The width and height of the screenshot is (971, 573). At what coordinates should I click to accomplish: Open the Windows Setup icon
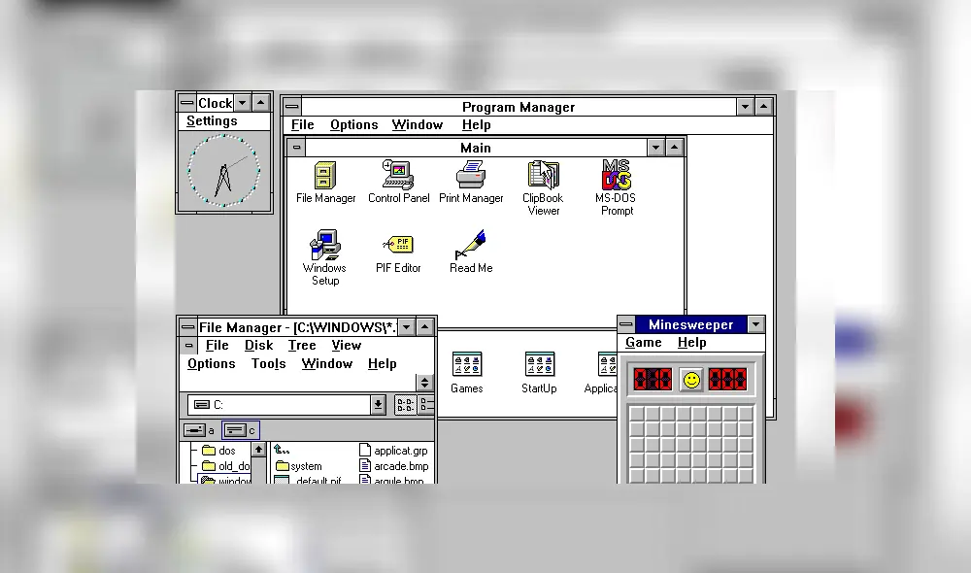pyautogui.click(x=324, y=246)
